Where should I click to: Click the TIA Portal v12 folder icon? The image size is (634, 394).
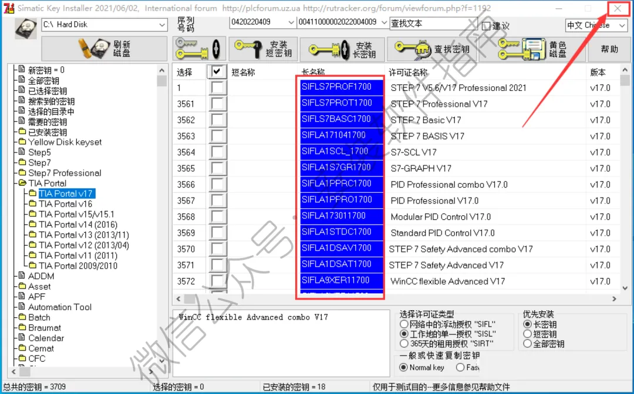[x=33, y=245]
